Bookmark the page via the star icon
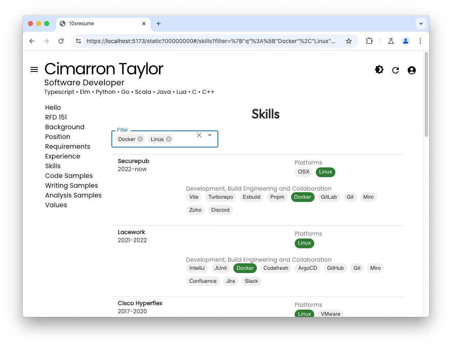 click(x=349, y=41)
